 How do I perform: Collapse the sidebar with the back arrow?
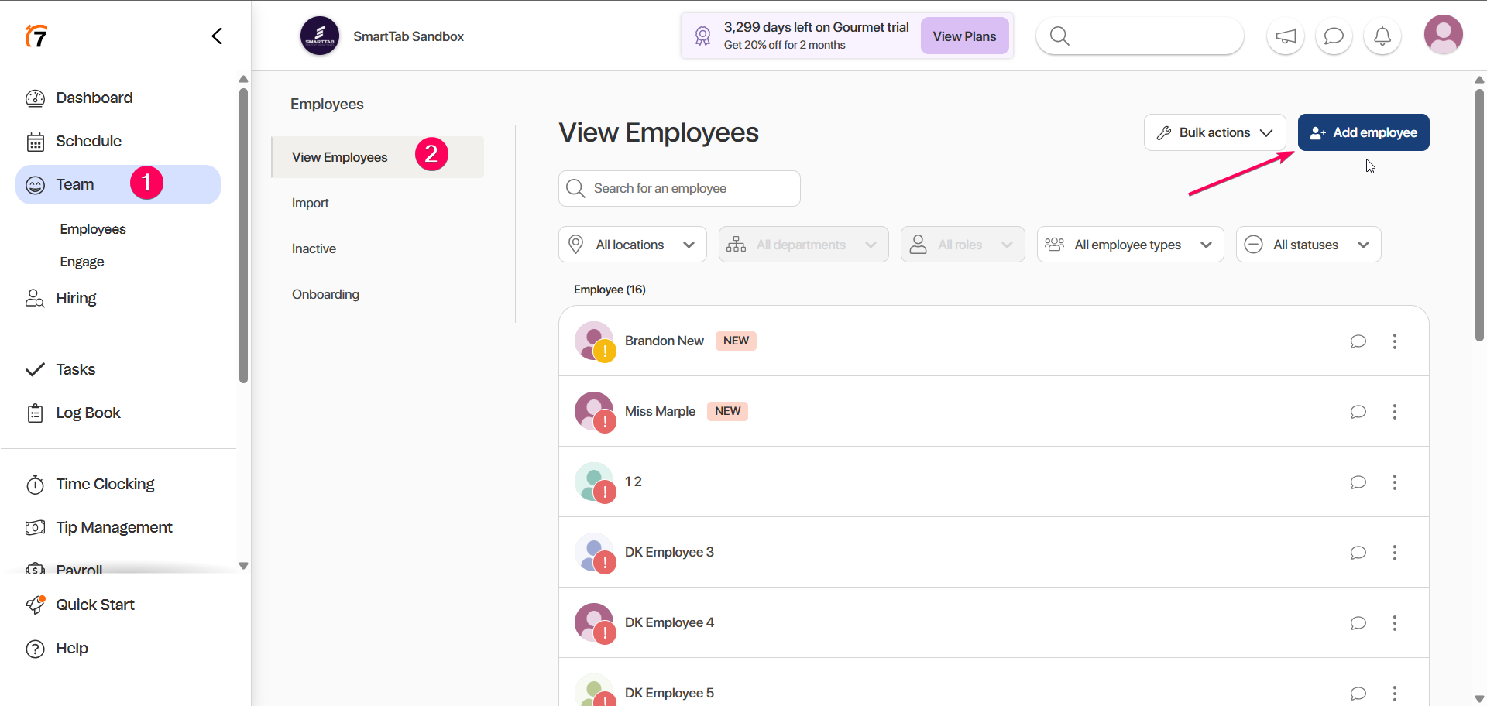[217, 36]
